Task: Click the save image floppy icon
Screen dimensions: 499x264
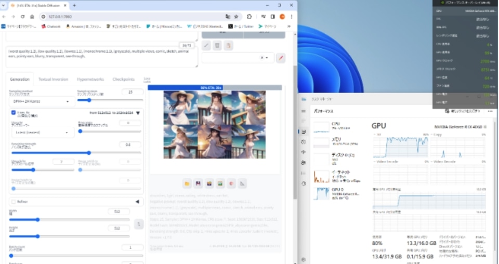Action: pos(198,183)
